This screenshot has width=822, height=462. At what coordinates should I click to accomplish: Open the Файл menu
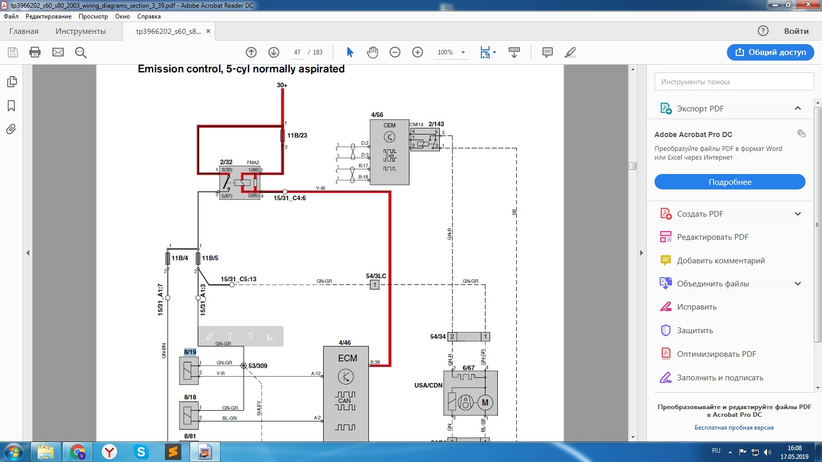point(11,16)
